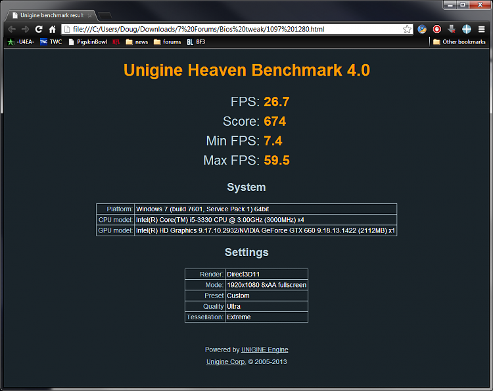Image resolution: width=493 pixels, height=391 pixels.
Task: Open the red circular extension icon
Action: [436, 29]
